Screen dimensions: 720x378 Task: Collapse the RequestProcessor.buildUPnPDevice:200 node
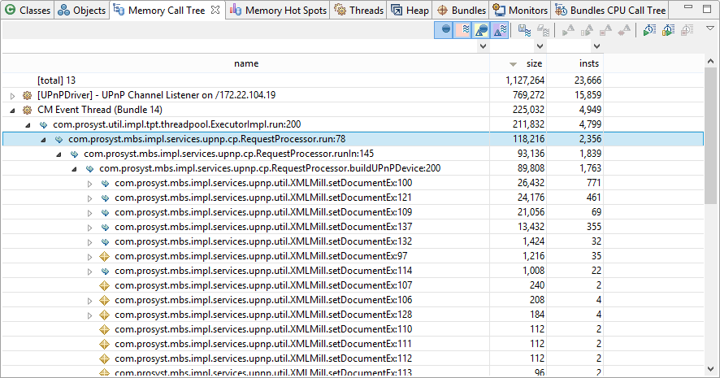(x=74, y=168)
